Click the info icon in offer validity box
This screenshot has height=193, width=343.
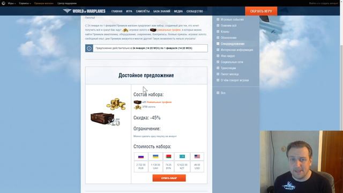pyautogui.click(x=89, y=48)
